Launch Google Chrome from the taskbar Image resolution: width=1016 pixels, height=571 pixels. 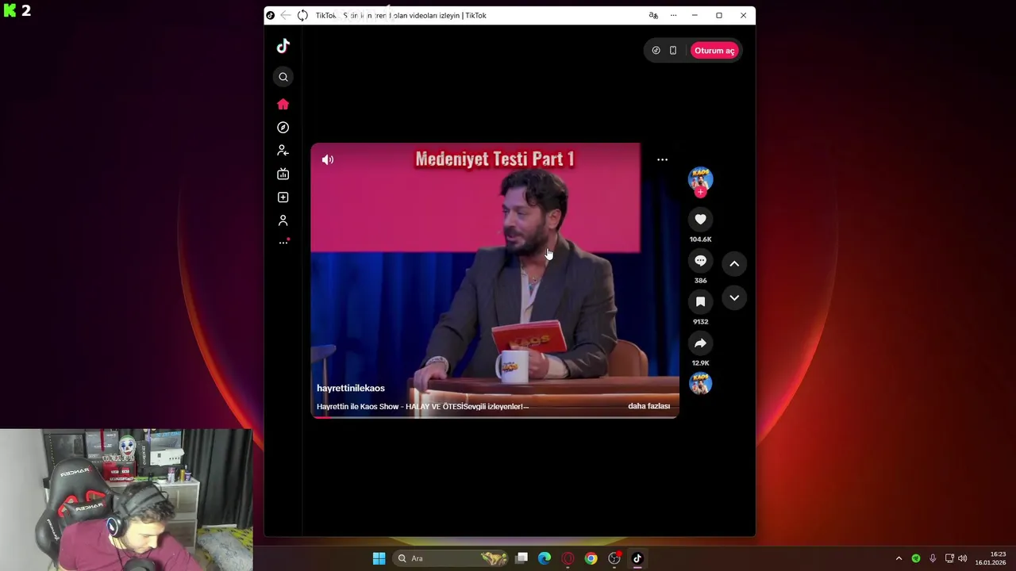[x=591, y=558]
